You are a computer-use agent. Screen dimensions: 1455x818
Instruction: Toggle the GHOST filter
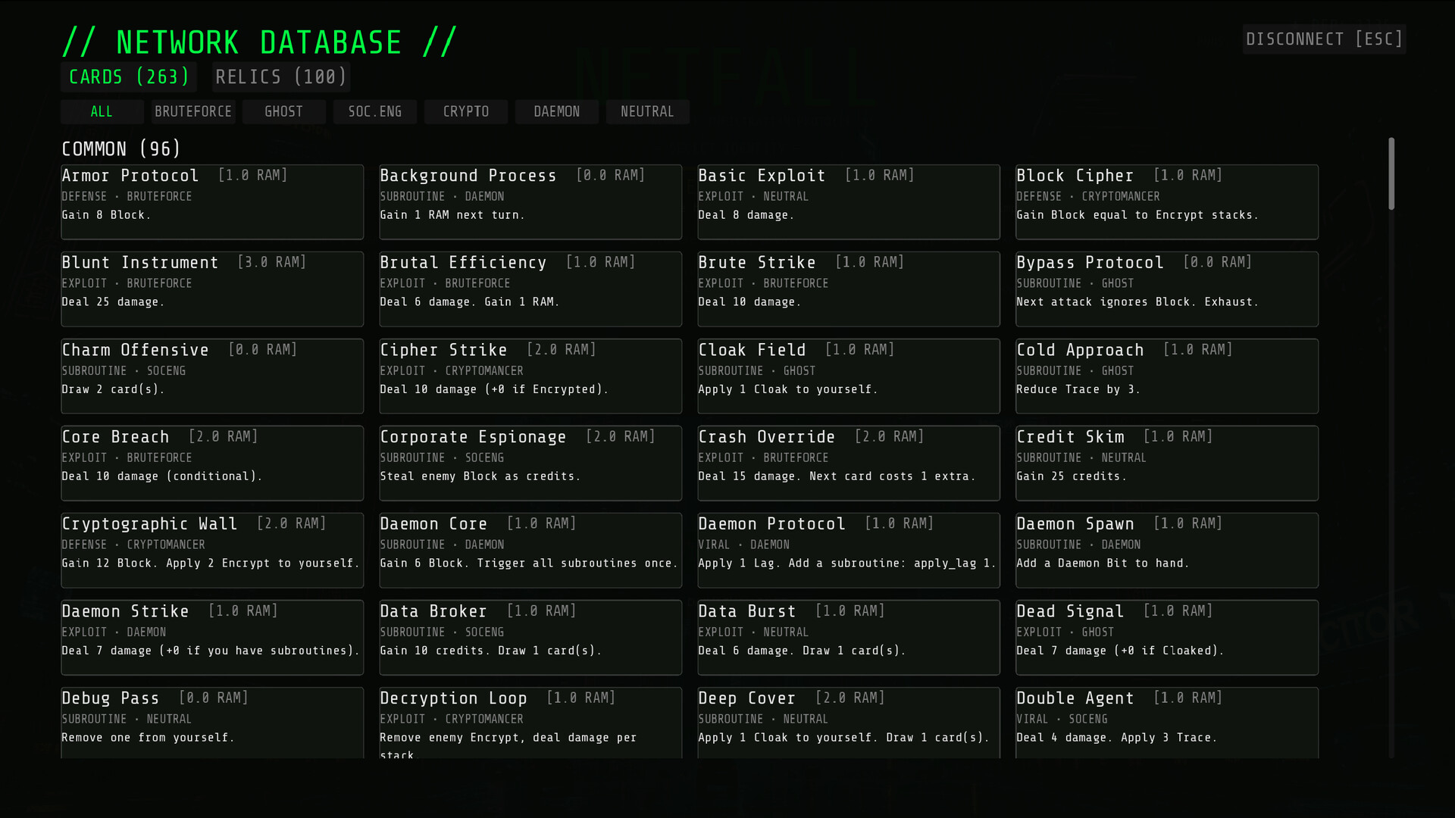(x=283, y=112)
